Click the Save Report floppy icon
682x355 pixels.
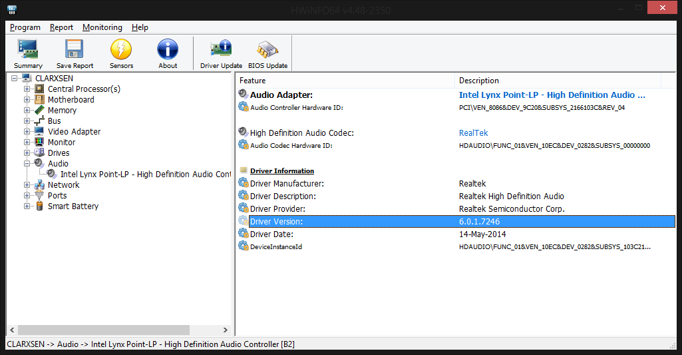tap(75, 49)
